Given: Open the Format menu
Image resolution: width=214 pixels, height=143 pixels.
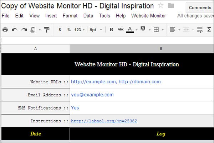Looking at the screenshot, I should tap(70, 16).
